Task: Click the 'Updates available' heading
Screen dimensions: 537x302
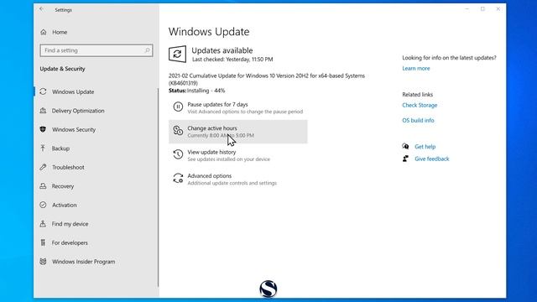Action: (x=222, y=50)
